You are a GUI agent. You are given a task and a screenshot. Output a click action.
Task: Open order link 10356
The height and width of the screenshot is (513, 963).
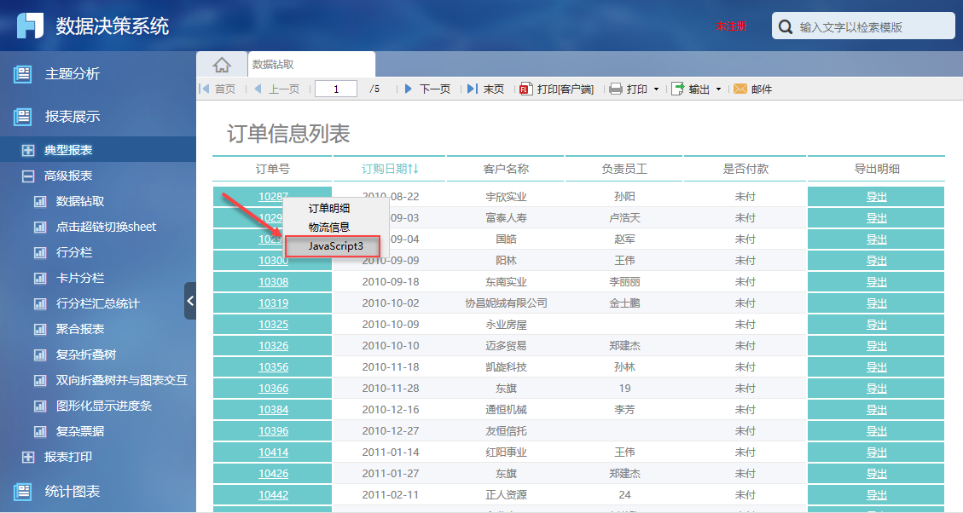coord(273,367)
